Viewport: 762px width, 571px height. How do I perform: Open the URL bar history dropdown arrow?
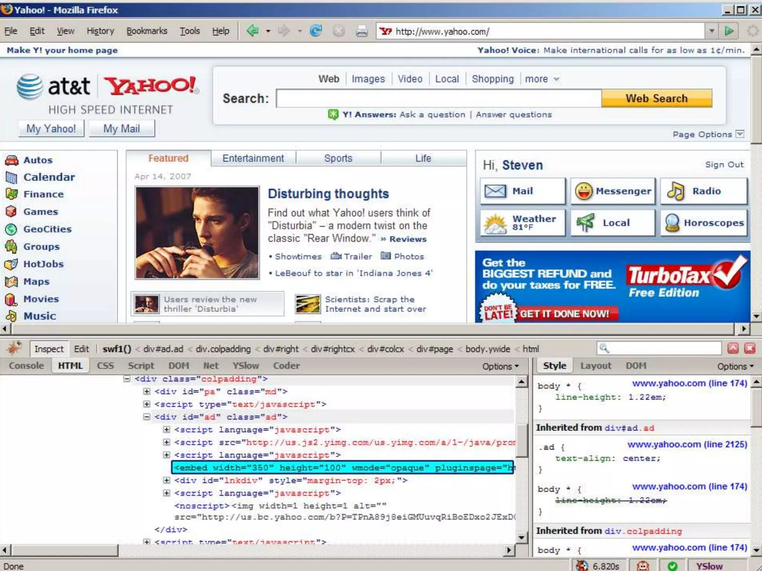coord(711,31)
